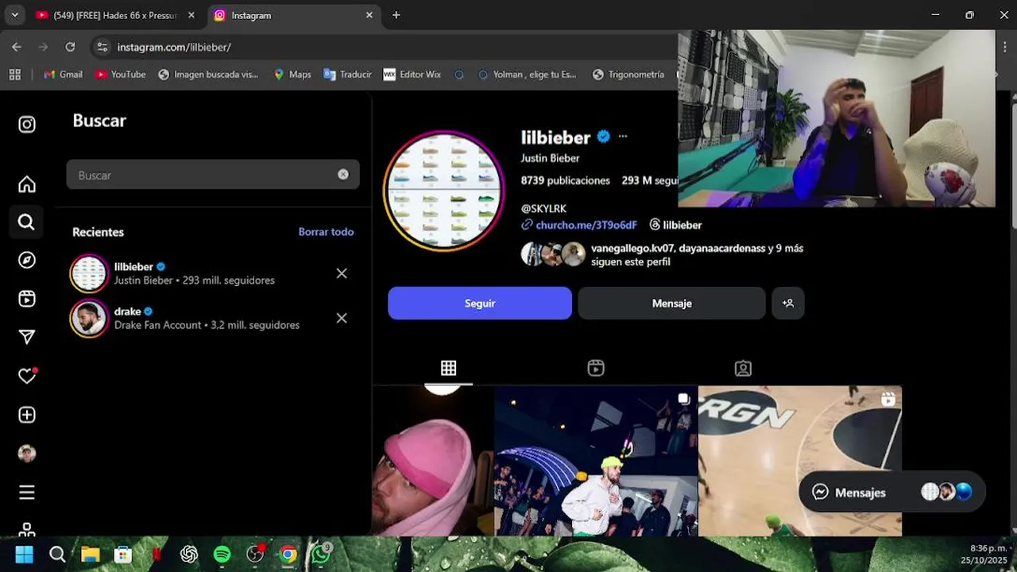The width and height of the screenshot is (1017, 572).
Task: Go to Instagram Home icon
Action: [27, 184]
